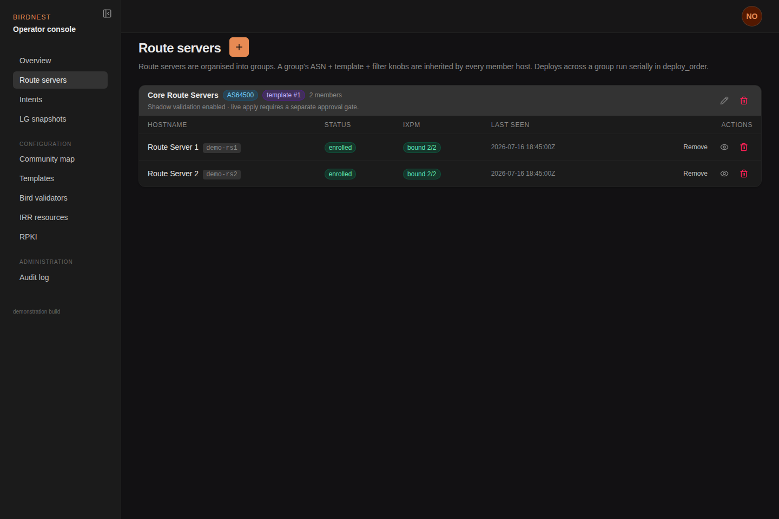Click Route Server 2 enrolled status
Image resolution: width=779 pixels, height=519 pixels.
pyautogui.click(x=340, y=174)
